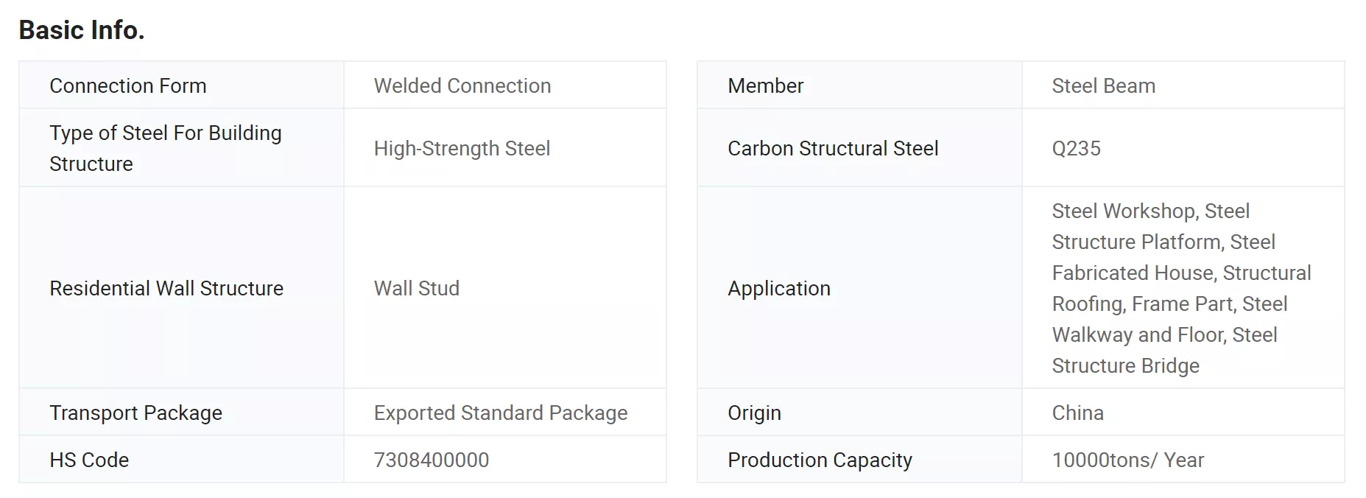Select High-Strength Steel value cell
Image resolution: width=1366 pixels, height=498 pixels.
[462, 148]
